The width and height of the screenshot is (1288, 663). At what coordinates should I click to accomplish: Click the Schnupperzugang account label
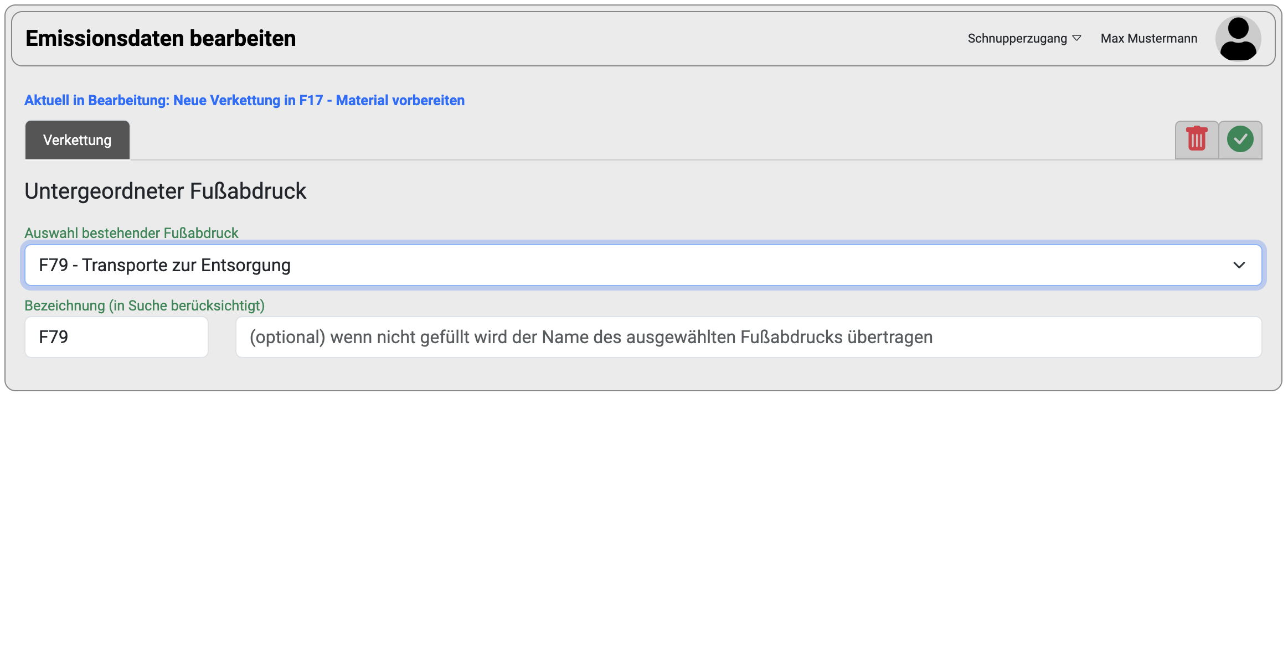[x=1017, y=39]
